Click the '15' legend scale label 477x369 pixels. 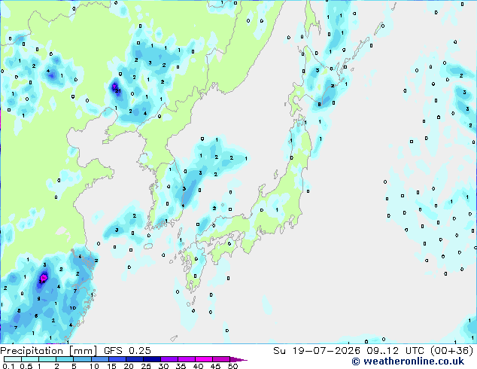coord(111,366)
